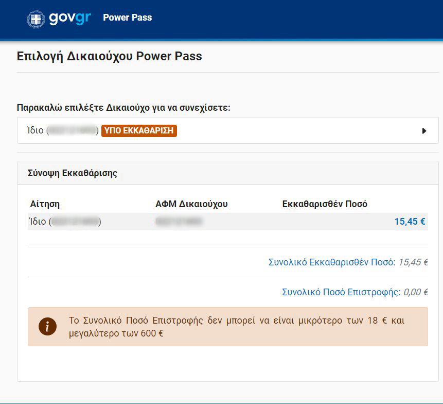Viewport: 443px width, 404px height.
Task: Click the warning message about the 18 € limit
Action: pos(236,327)
